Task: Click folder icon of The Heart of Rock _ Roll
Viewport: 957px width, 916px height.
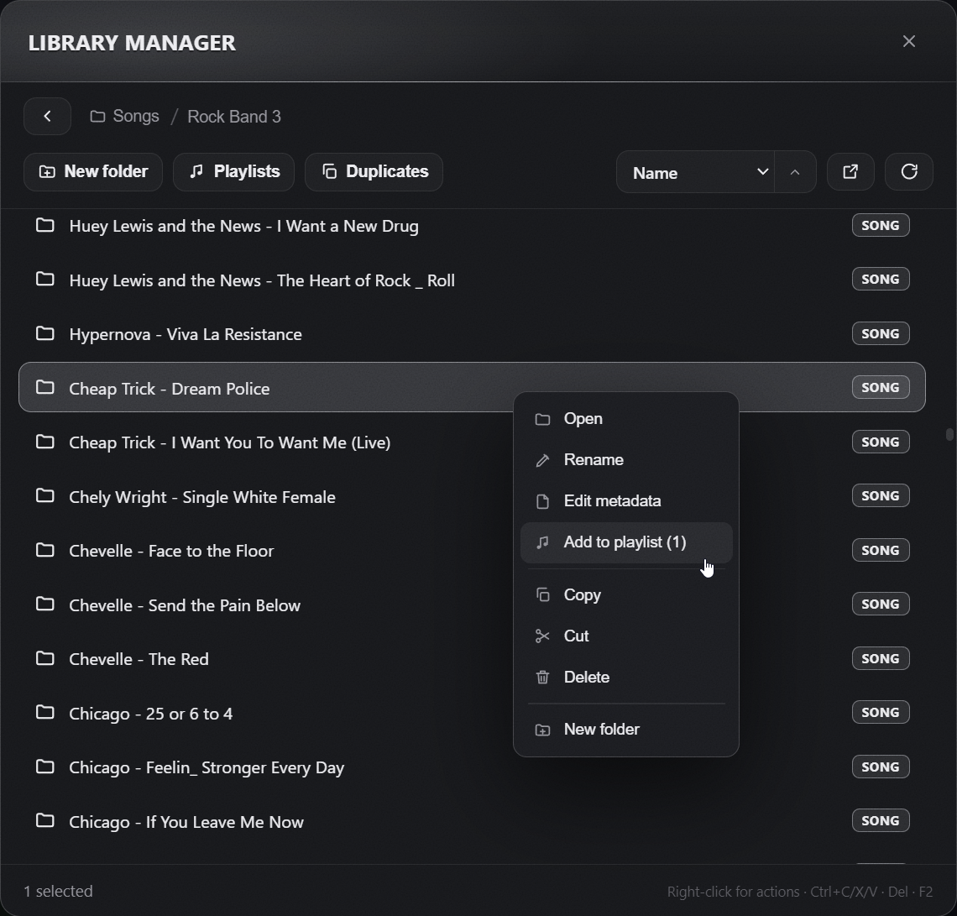Action: pyautogui.click(x=45, y=279)
